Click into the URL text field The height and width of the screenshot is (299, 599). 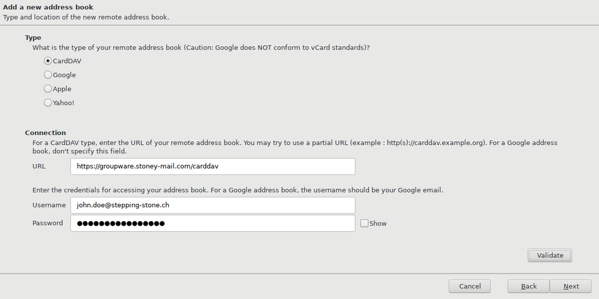[x=212, y=166]
